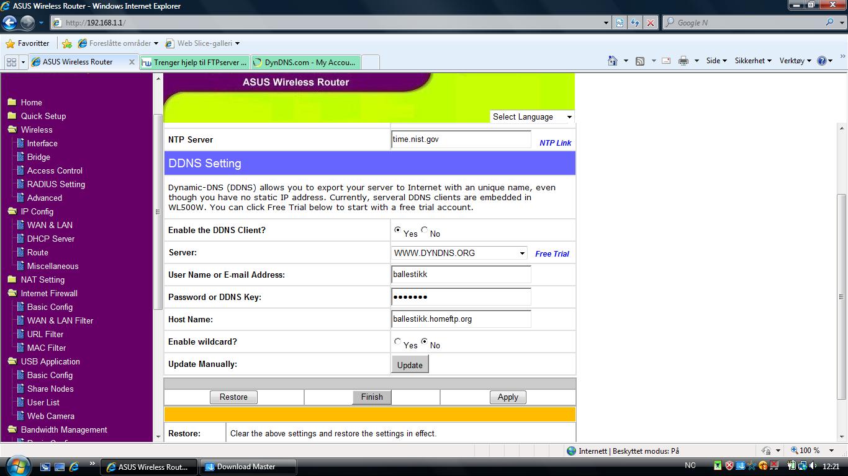Click the Host Name input field

(461, 319)
